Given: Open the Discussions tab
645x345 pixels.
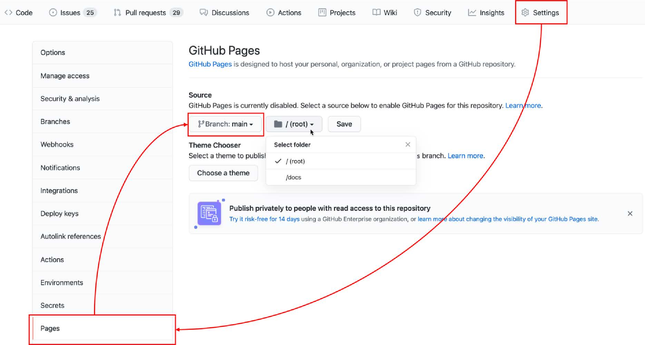Looking at the screenshot, I should coord(224,13).
